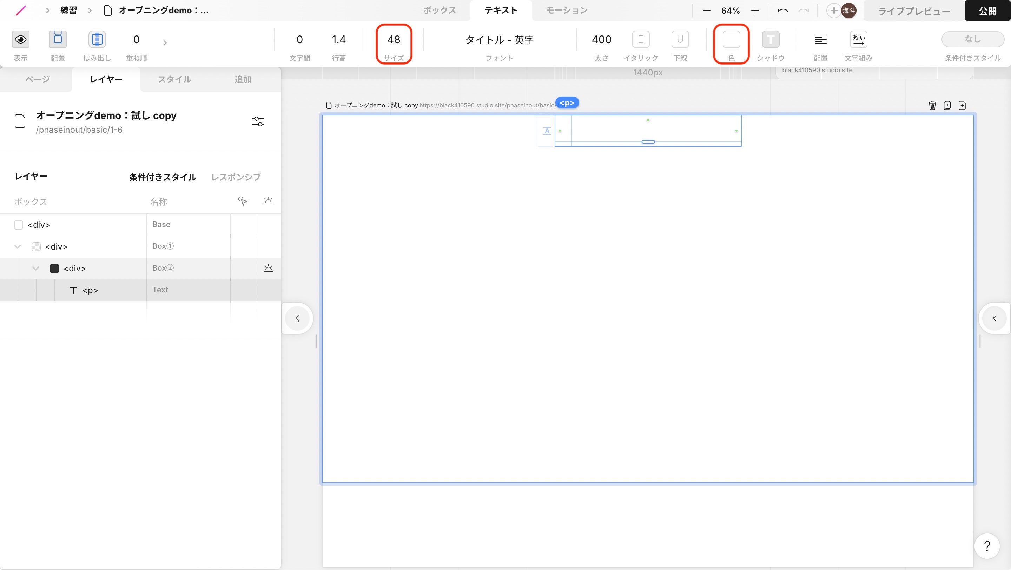
Task: Click the undo arrow icon
Action: tap(782, 11)
